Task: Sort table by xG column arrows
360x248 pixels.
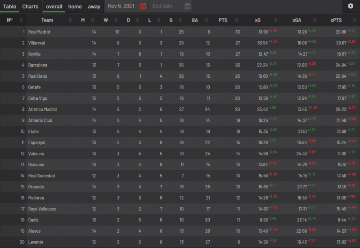Action: [x=275, y=20]
